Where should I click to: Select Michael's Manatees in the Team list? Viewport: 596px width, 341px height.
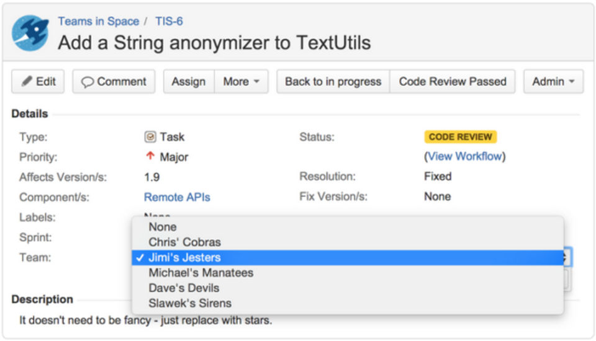[x=348, y=273]
